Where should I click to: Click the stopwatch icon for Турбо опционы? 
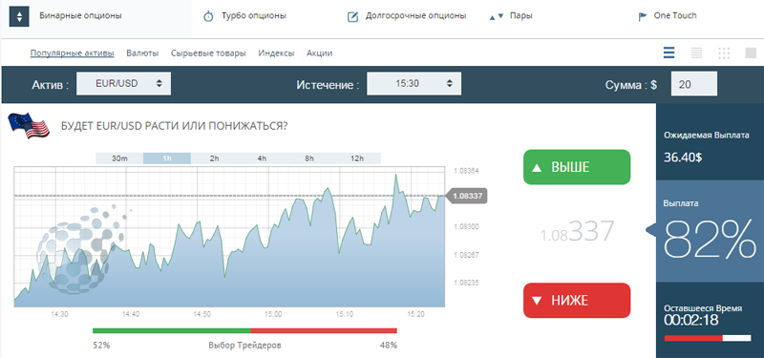[x=208, y=16]
